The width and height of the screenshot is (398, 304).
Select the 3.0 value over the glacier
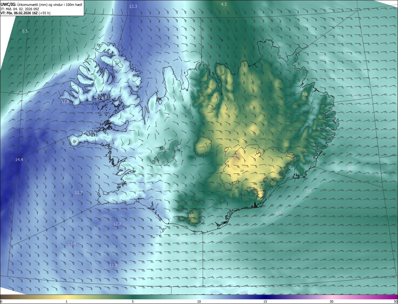pos(191,215)
